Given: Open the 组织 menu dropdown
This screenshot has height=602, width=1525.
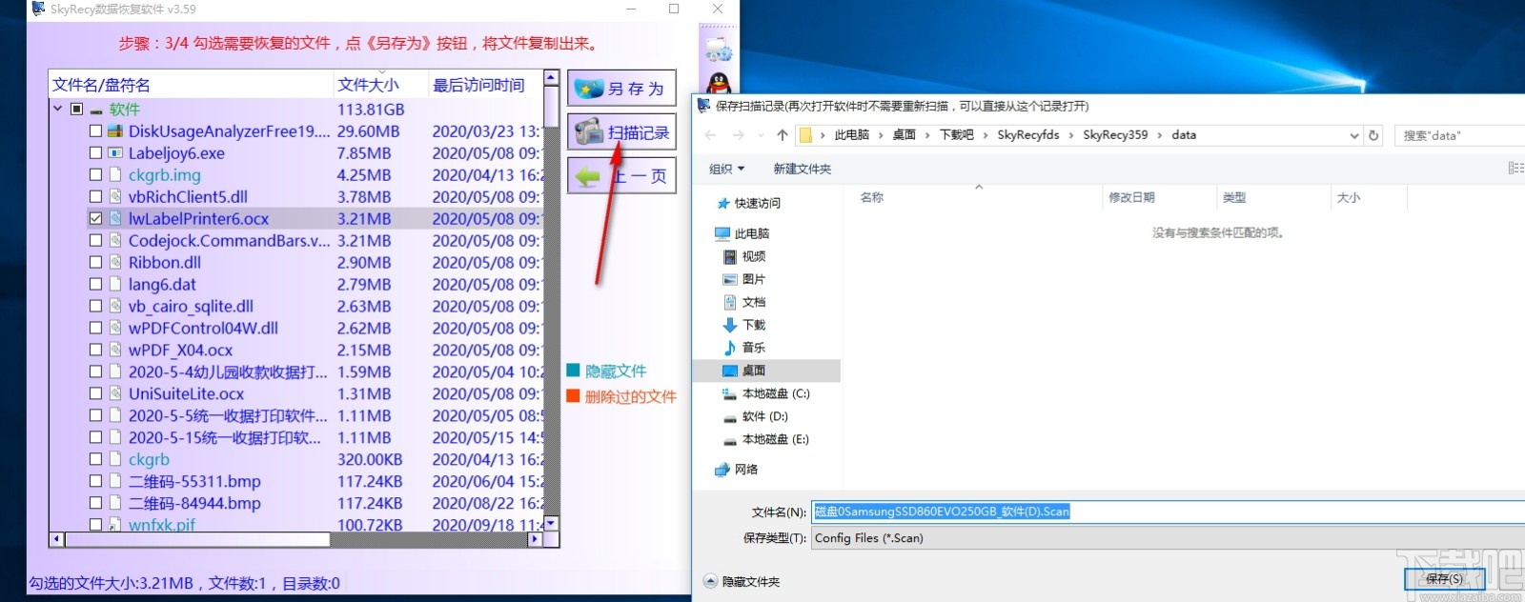Looking at the screenshot, I should (x=727, y=169).
